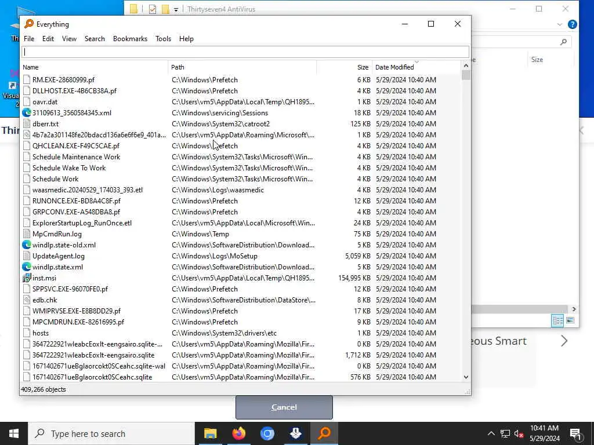Click the next chevron beside Smart heading

click(564, 341)
